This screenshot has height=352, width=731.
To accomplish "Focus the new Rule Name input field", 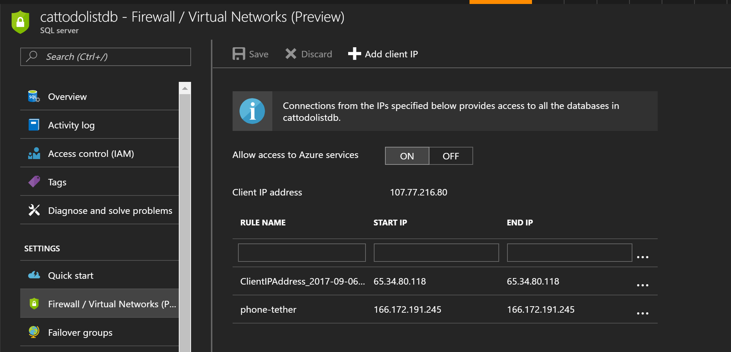I will (x=302, y=252).
